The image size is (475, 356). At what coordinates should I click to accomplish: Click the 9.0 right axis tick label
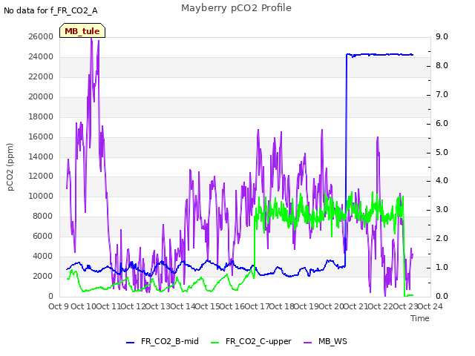442,36
